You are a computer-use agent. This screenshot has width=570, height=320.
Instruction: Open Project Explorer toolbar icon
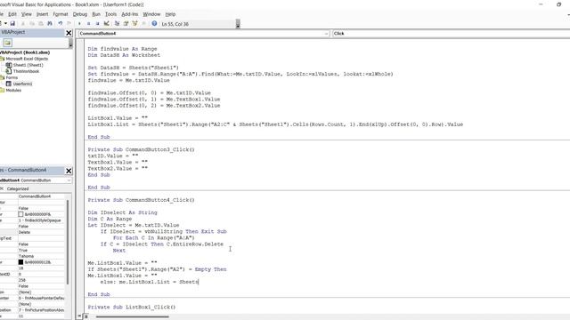click(117, 24)
